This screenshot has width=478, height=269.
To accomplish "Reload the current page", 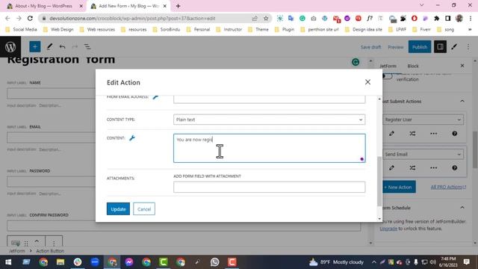I will (x=30, y=18).
